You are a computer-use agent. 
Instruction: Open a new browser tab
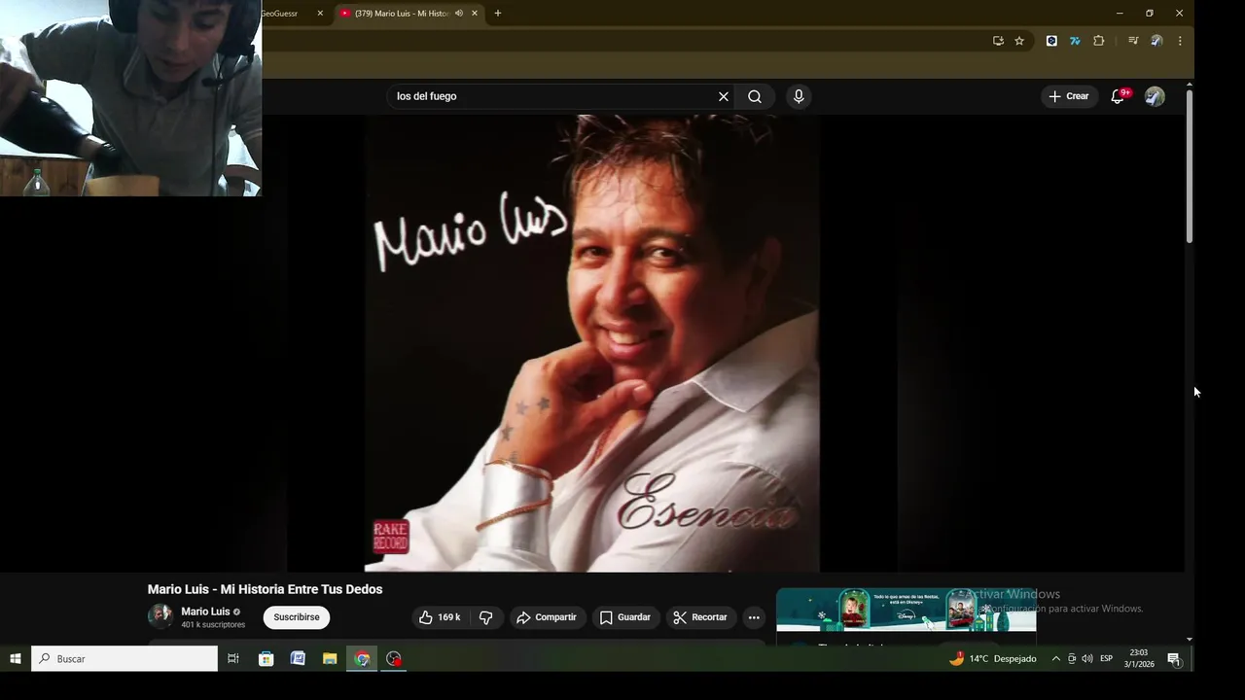[x=498, y=14]
